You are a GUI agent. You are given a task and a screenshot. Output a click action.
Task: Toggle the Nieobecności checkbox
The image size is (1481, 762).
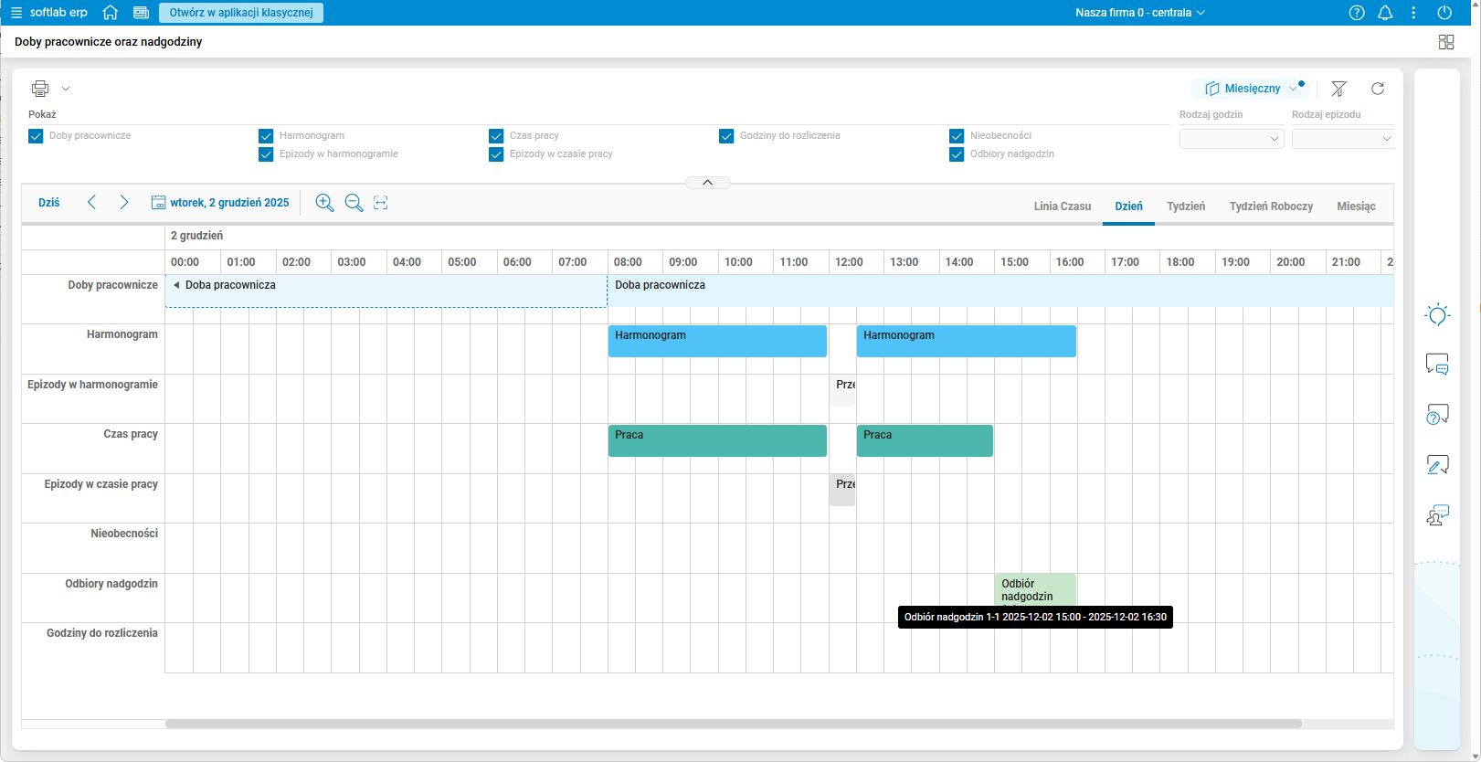click(957, 136)
